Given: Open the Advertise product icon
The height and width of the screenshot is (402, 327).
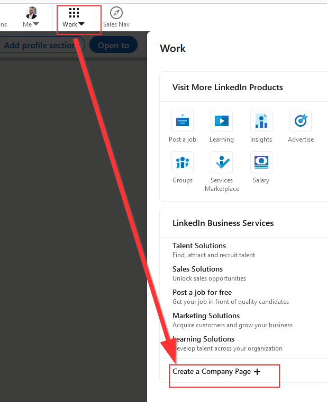Looking at the screenshot, I should pos(301,121).
